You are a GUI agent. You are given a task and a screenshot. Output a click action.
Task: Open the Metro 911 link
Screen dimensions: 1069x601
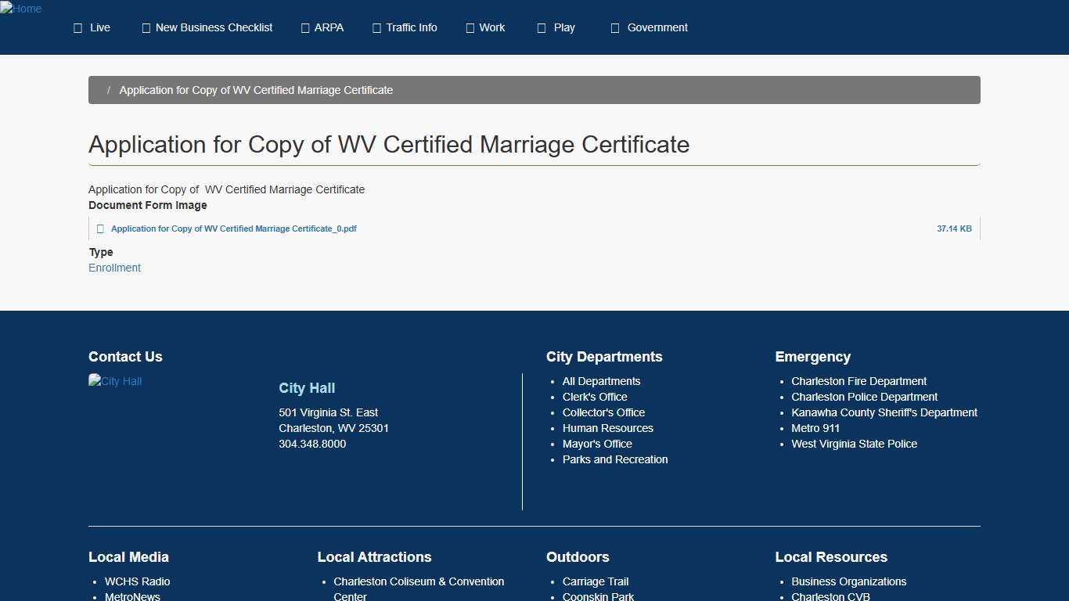click(815, 428)
